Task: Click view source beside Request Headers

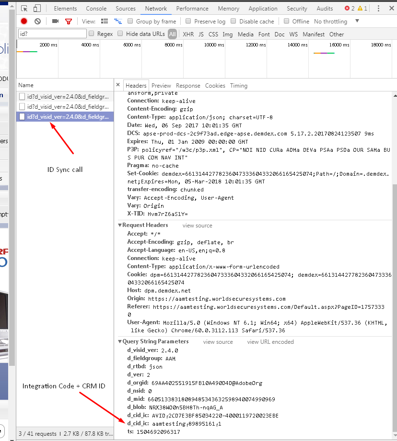Action: pos(197,226)
